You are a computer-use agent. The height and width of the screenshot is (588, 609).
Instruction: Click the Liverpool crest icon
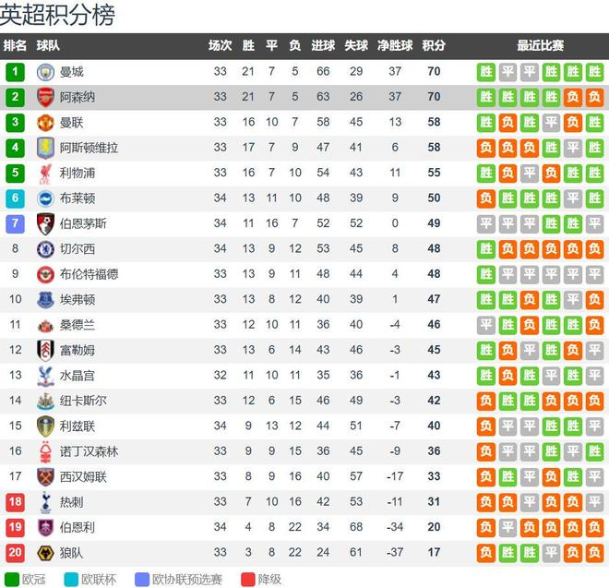click(x=45, y=173)
